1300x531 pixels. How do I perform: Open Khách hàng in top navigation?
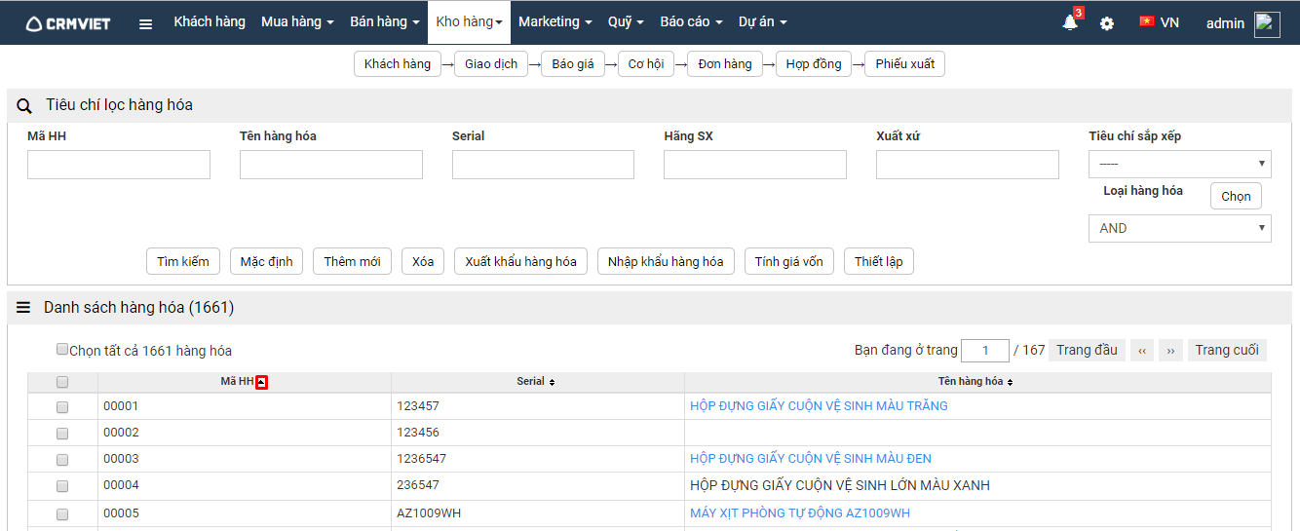[x=210, y=21]
